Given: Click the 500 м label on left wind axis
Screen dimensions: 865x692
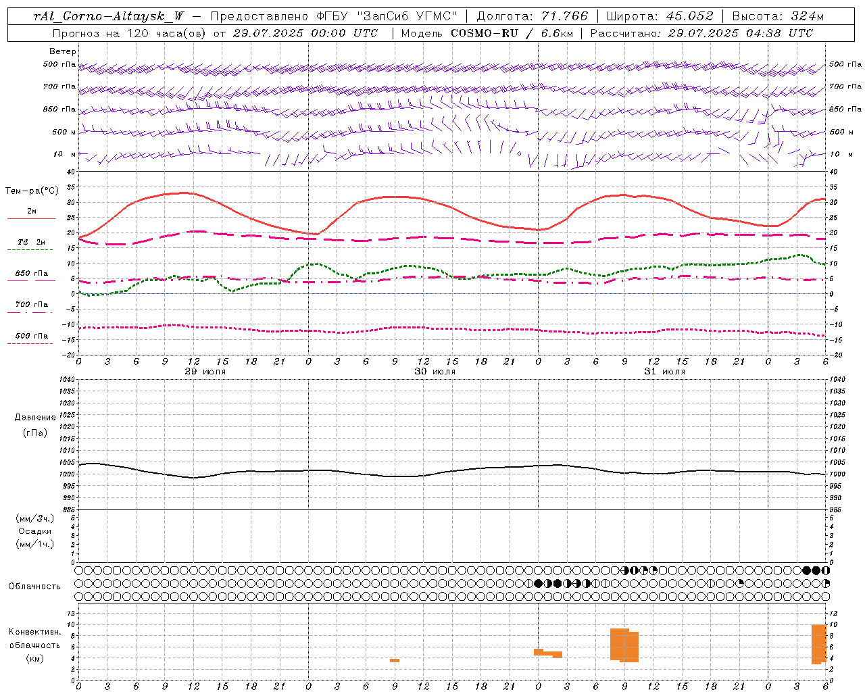Looking at the screenshot, I should tap(64, 132).
